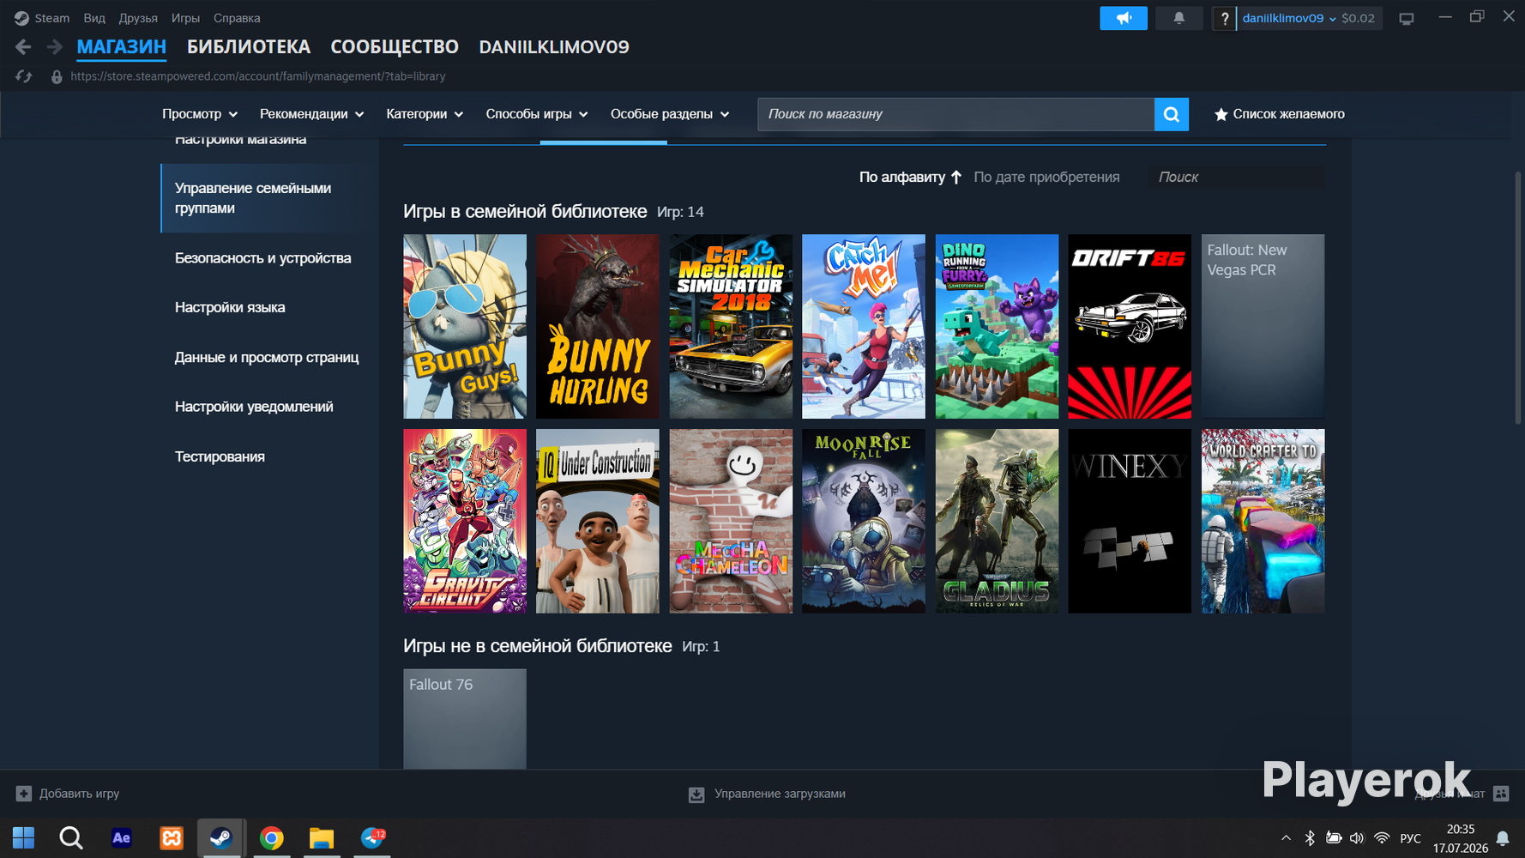1525x858 pixels.
Task: Open the МАГАЗИН tab
Action: [x=122, y=47]
